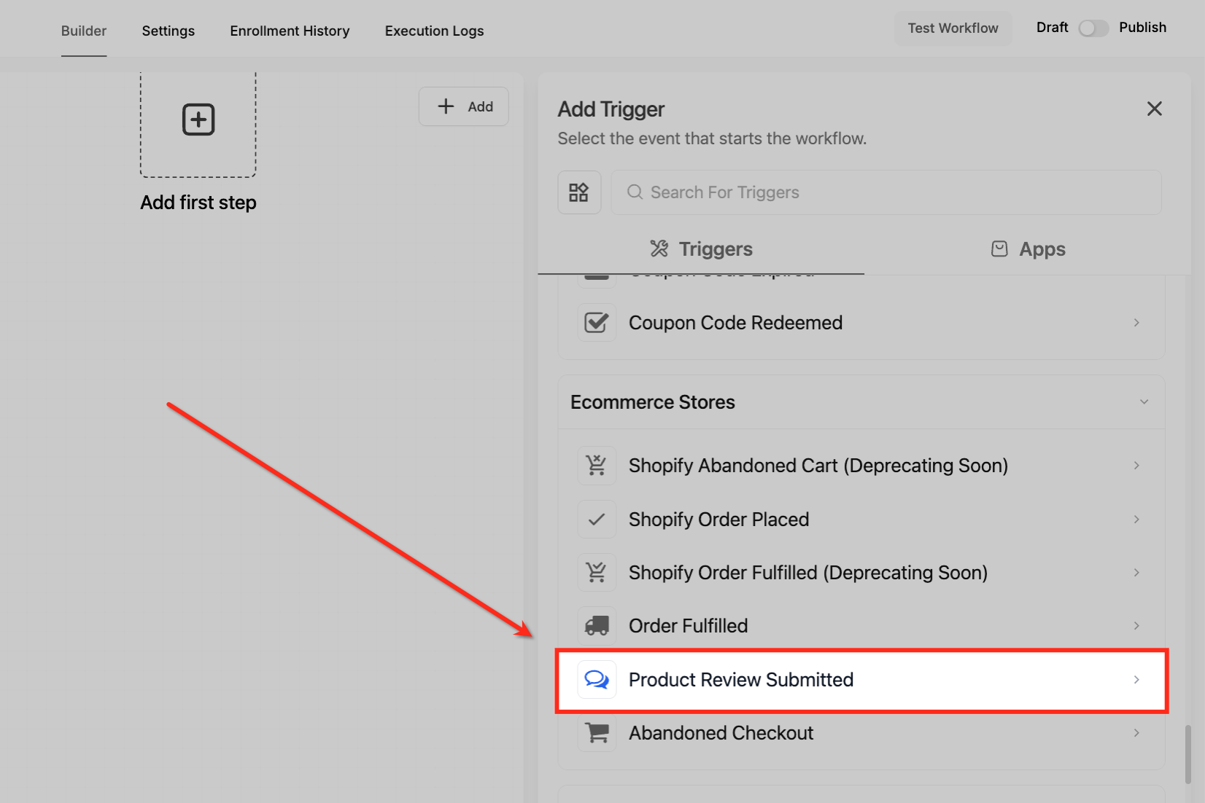Click the Order Fulfilled truck icon
Viewport: 1205px width, 803px height.
(x=597, y=626)
